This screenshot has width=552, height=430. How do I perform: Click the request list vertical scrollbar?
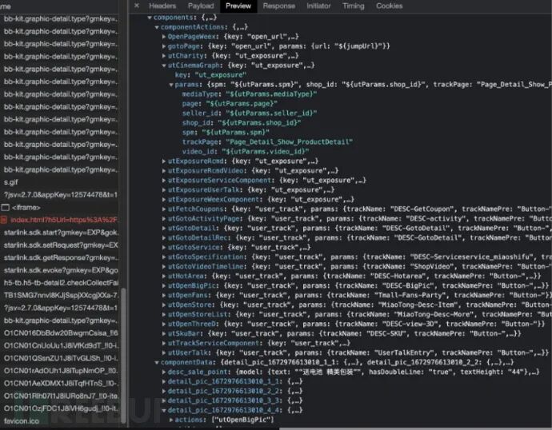(123, 355)
